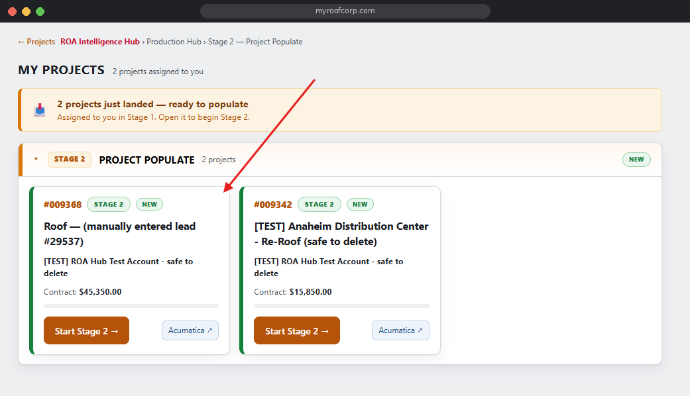Image resolution: width=690 pixels, height=396 pixels.
Task: Click NEW badge on project #009342
Action: click(x=360, y=205)
